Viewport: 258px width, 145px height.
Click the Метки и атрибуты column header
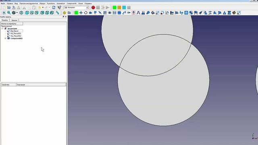point(12,24)
